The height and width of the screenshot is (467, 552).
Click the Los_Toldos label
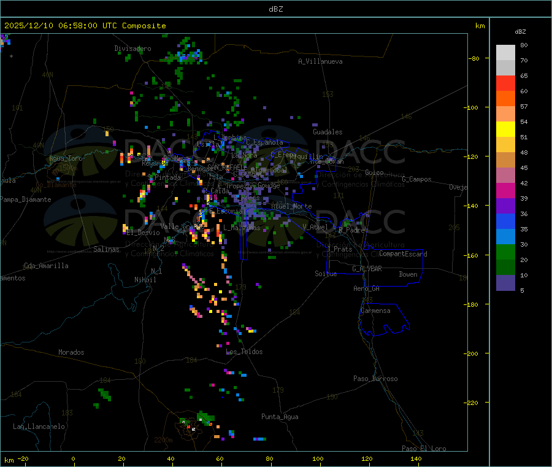coord(244,352)
